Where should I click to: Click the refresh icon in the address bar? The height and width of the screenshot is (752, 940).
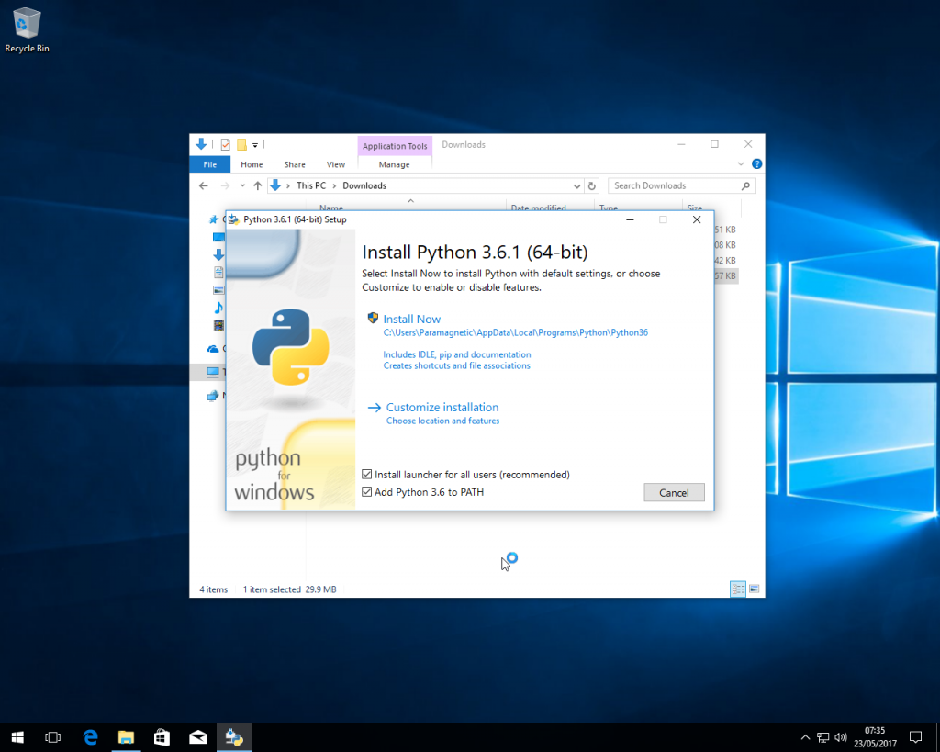point(591,185)
